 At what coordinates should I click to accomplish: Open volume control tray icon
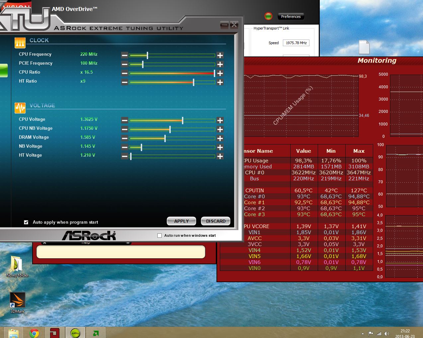click(x=387, y=334)
